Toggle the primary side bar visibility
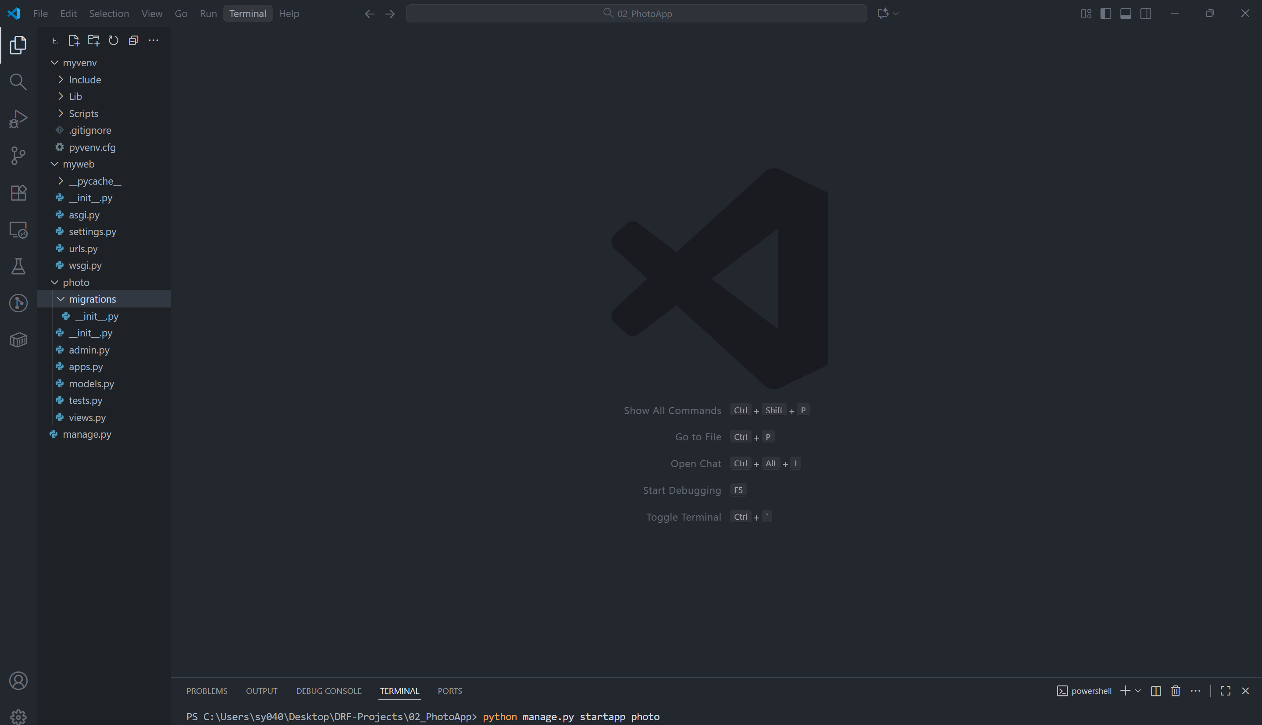This screenshot has width=1262, height=725. pyautogui.click(x=1106, y=14)
